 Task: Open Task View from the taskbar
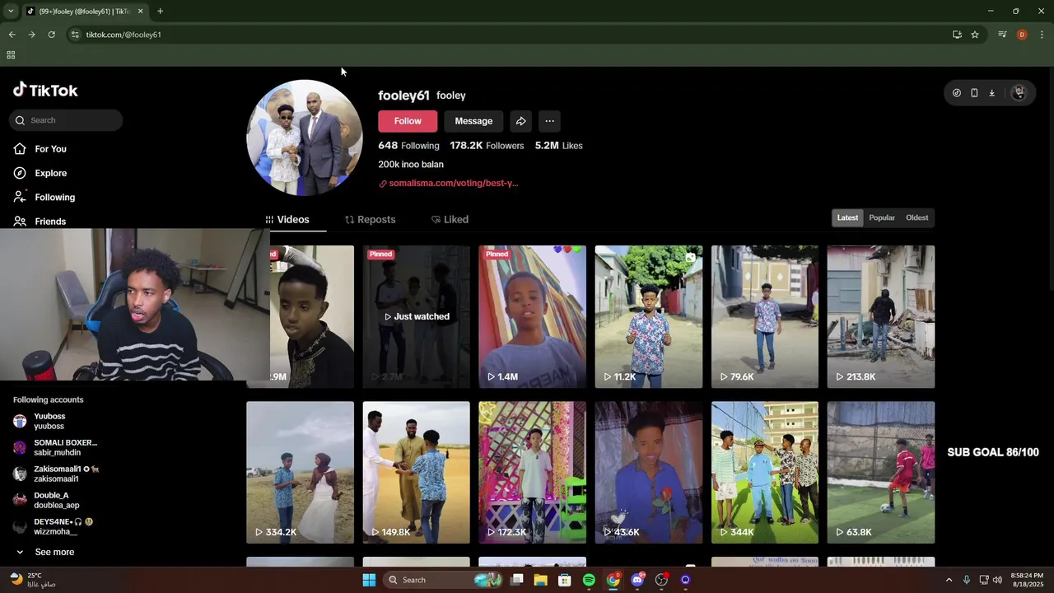pos(516,580)
